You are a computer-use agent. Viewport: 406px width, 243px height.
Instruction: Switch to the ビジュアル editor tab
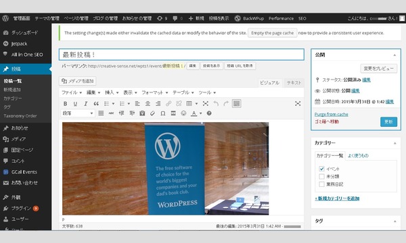pyautogui.click(x=269, y=82)
